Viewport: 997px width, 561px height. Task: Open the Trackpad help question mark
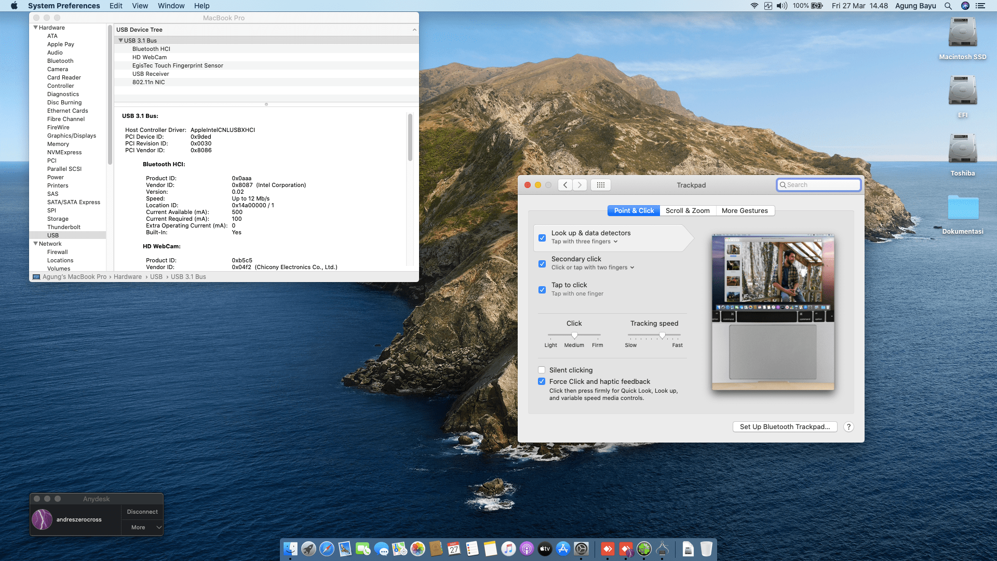848,427
